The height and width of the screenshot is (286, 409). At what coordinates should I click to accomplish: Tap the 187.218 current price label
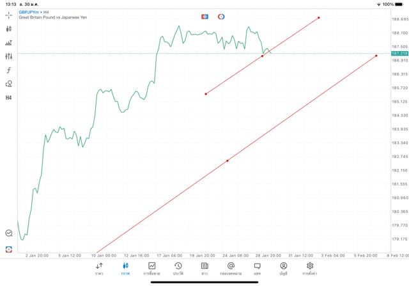(399, 54)
